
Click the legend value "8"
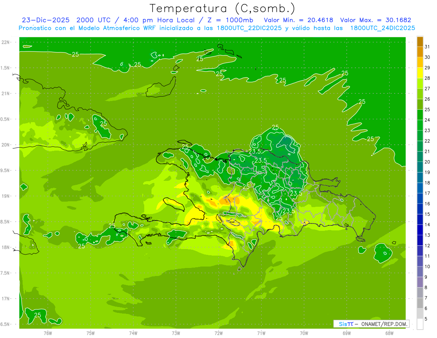point(426,287)
